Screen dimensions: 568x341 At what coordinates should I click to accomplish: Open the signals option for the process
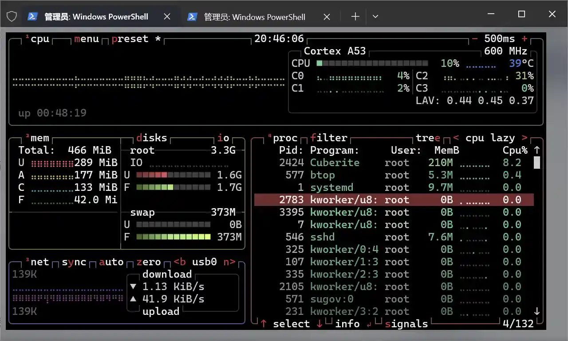(406, 324)
